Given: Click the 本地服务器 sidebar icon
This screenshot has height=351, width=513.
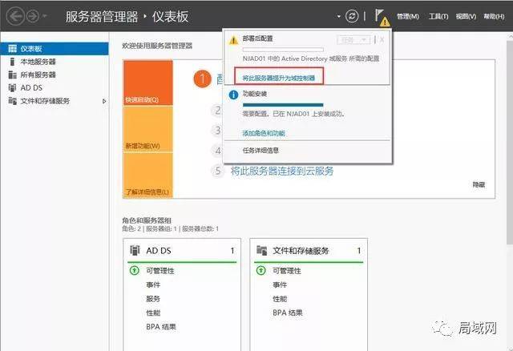Looking at the screenshot, I should click(13, 62).
